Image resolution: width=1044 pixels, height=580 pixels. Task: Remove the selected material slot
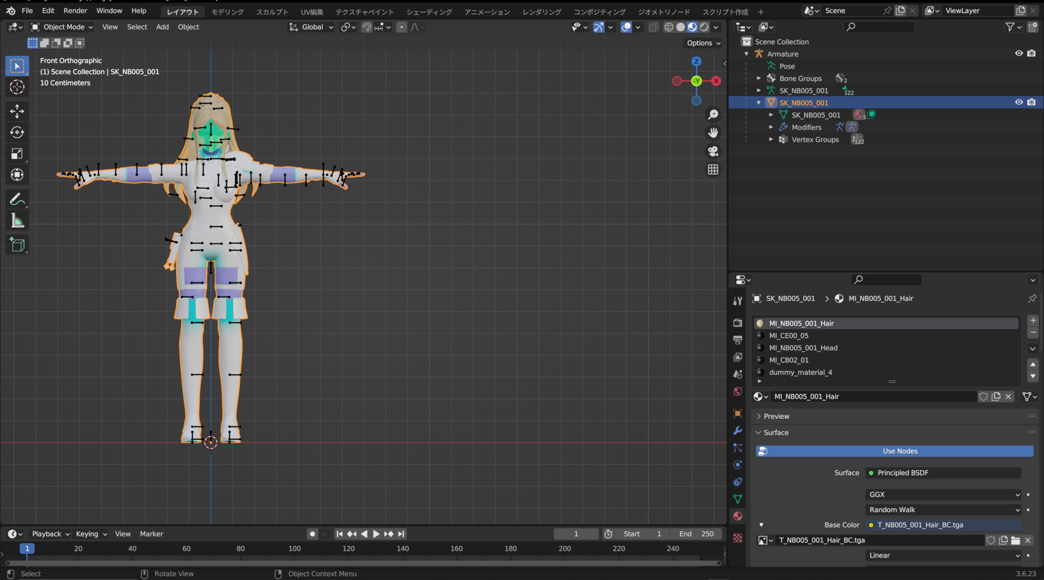click(x=1033, y=333)
